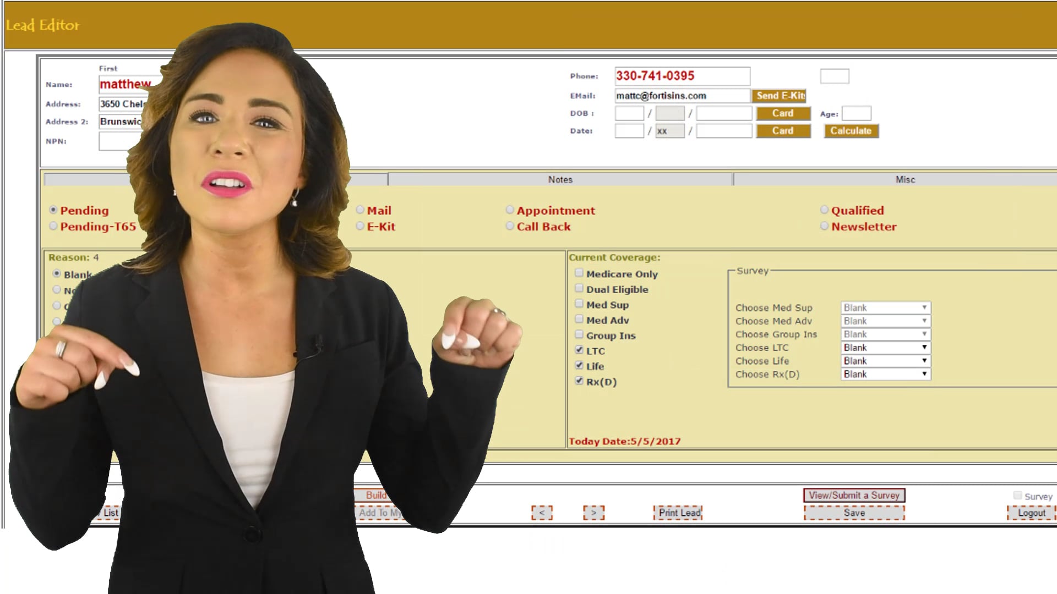The height and width of the screenshot is (594, 1057).
Task: Select the Qualified status option
Action: pyautogui.click(x=824, y=210)
